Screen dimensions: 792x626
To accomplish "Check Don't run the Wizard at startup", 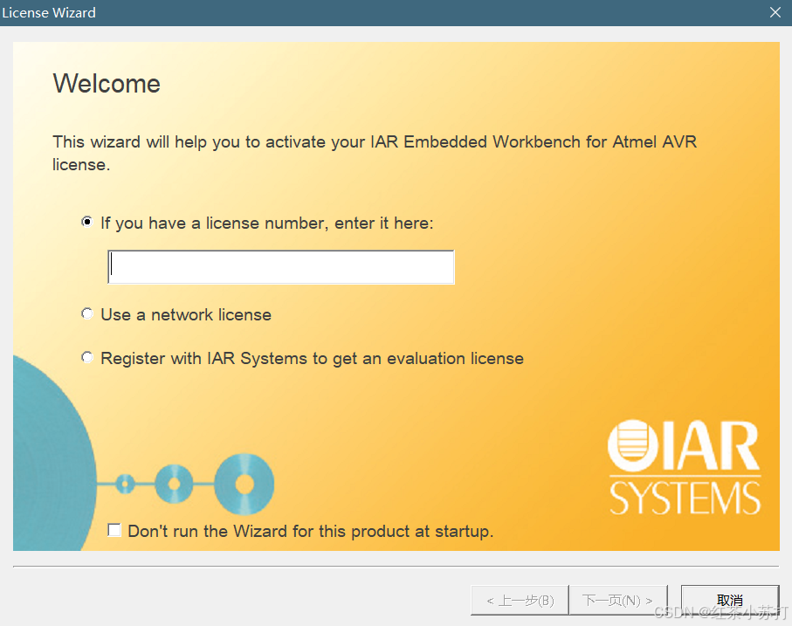I will click(114, 530).
